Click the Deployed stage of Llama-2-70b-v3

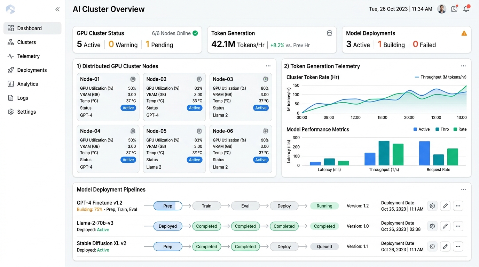tap(168, 226)
